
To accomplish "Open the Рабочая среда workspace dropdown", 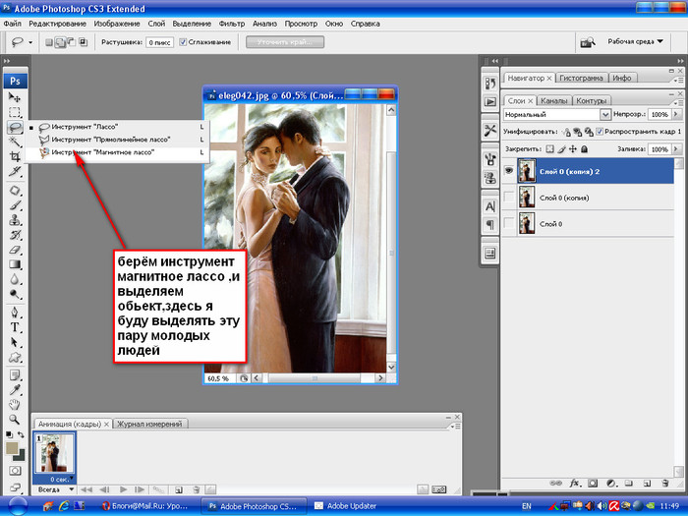I will coord(635,41).
